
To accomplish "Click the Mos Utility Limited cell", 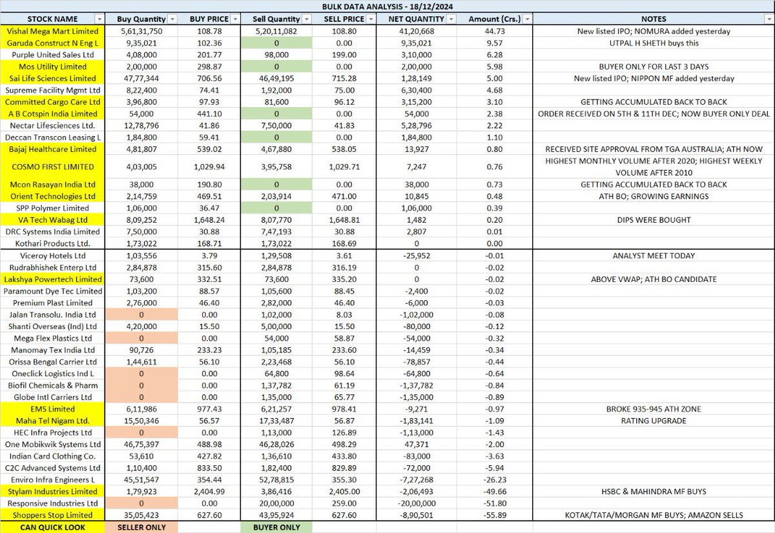I will [54, 66].
